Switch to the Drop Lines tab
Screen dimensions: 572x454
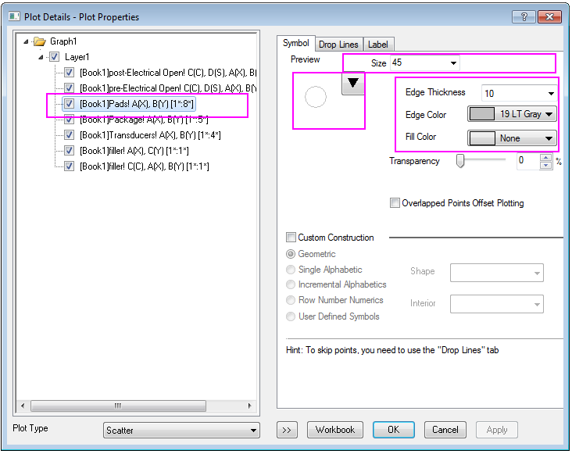pyautogui.click(x=338, y=45)
